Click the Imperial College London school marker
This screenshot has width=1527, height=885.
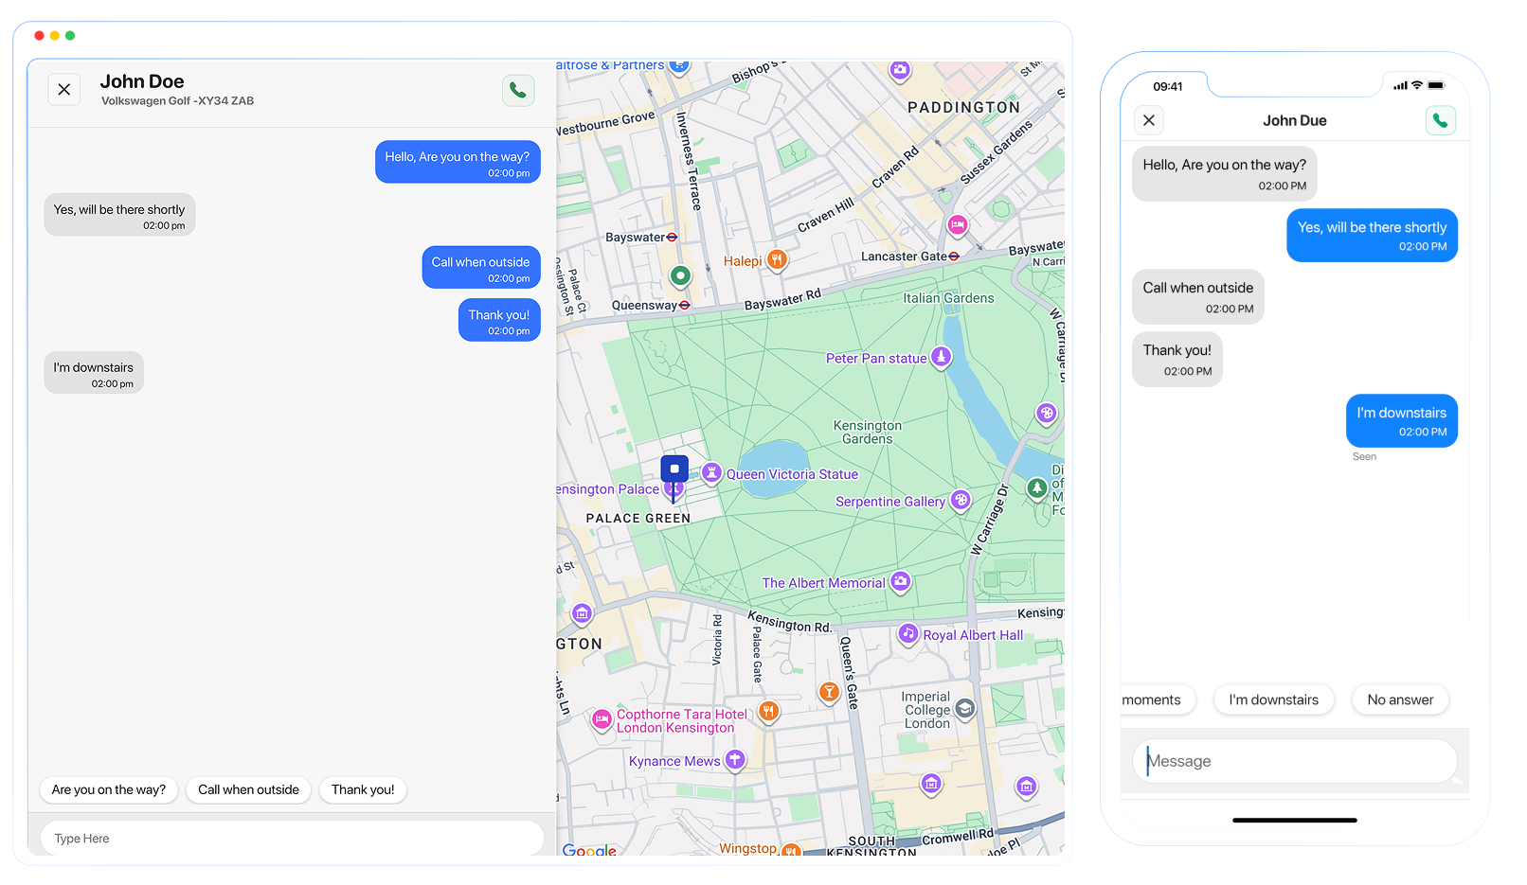point(964,707)
